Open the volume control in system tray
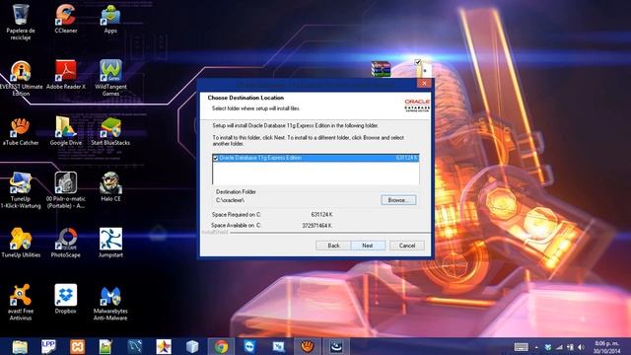The image size is (631, 355). tap(581, 347)
